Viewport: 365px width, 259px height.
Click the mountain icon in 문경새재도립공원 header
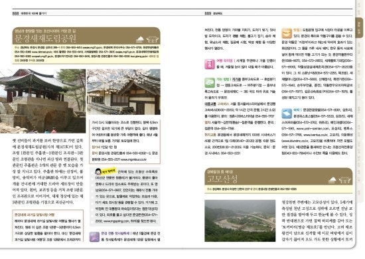click(x=140, y=39)
